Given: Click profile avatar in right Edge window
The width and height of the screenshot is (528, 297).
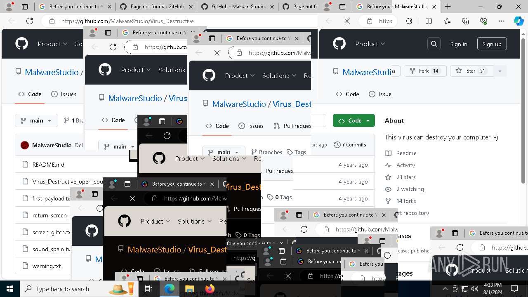Looking at the screenshot, I should point(327,7).
